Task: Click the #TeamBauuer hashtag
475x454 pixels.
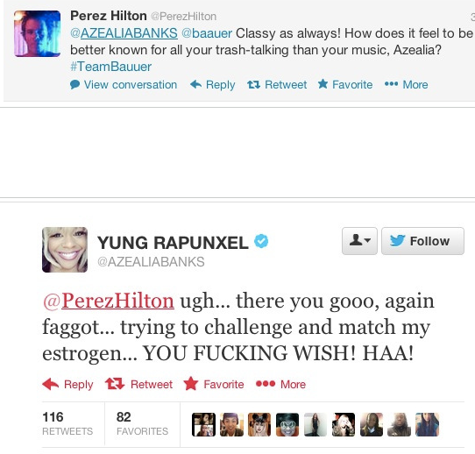Action: [111, 67]
